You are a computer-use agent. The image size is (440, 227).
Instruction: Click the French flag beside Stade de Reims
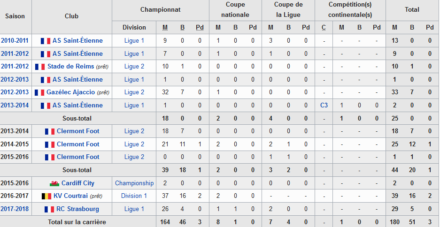coord(40,67)
